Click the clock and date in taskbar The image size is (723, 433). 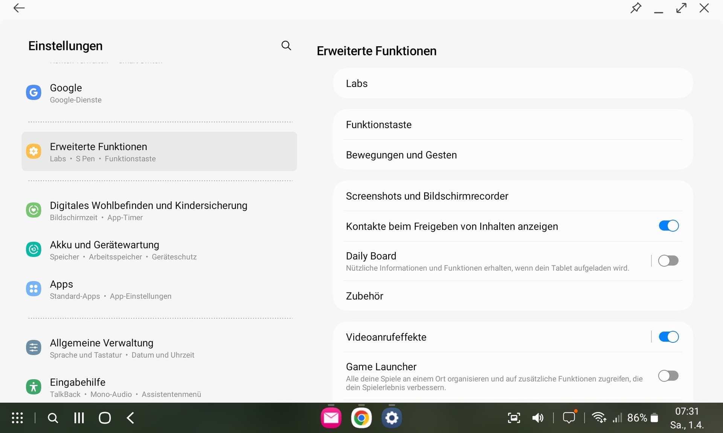687,418
